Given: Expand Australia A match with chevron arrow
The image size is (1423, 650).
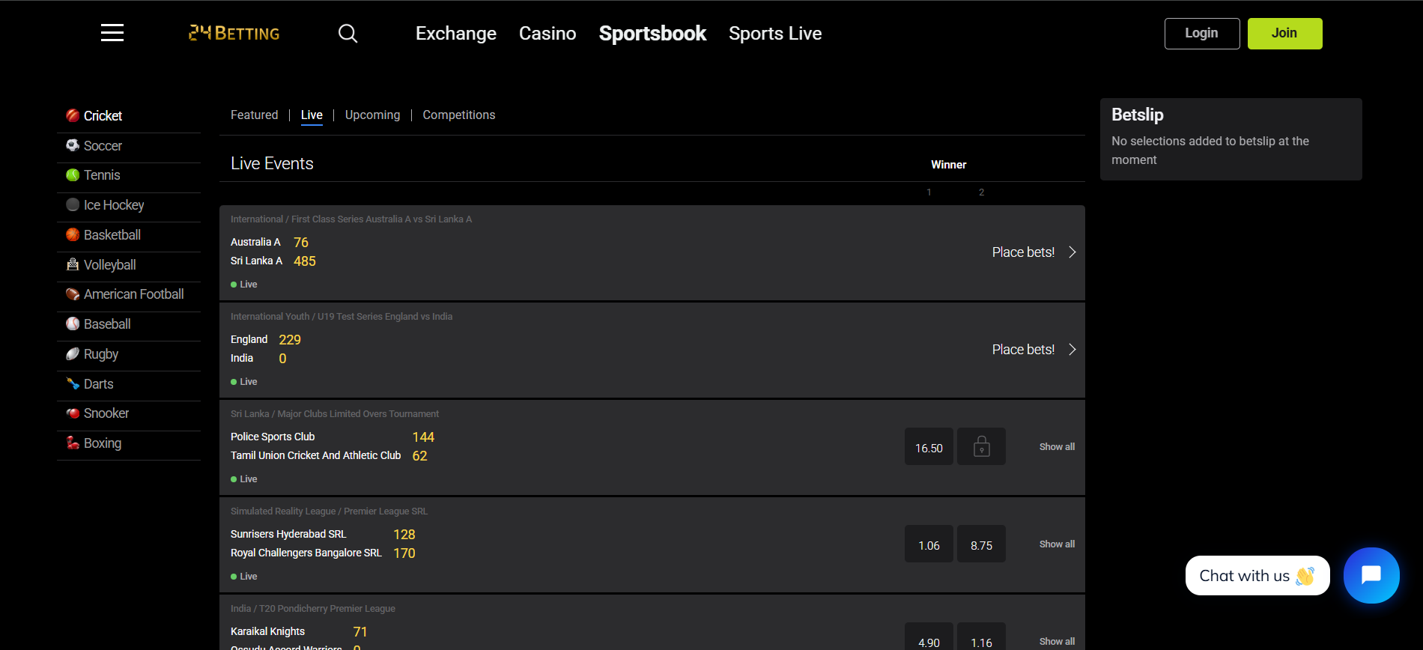Looking at the screenshot, I should point(1072,252).
